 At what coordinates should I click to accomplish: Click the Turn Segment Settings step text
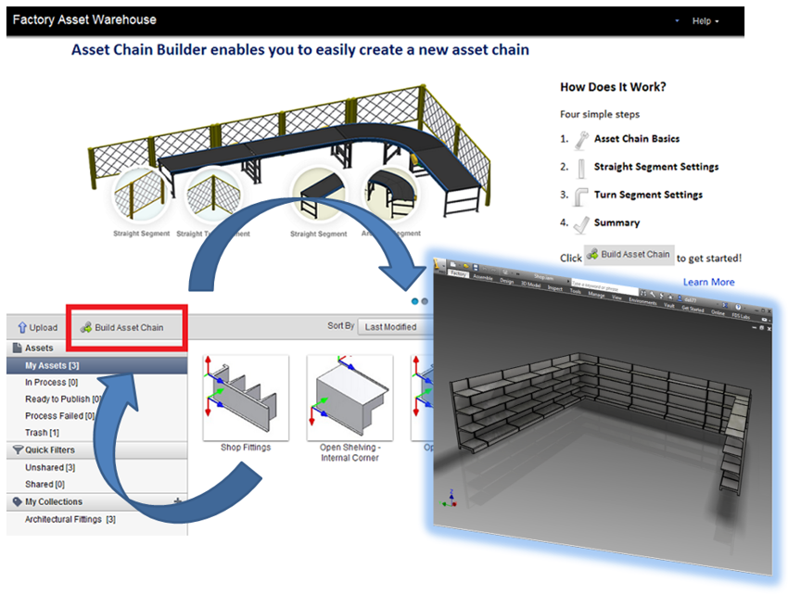(648, 195)
